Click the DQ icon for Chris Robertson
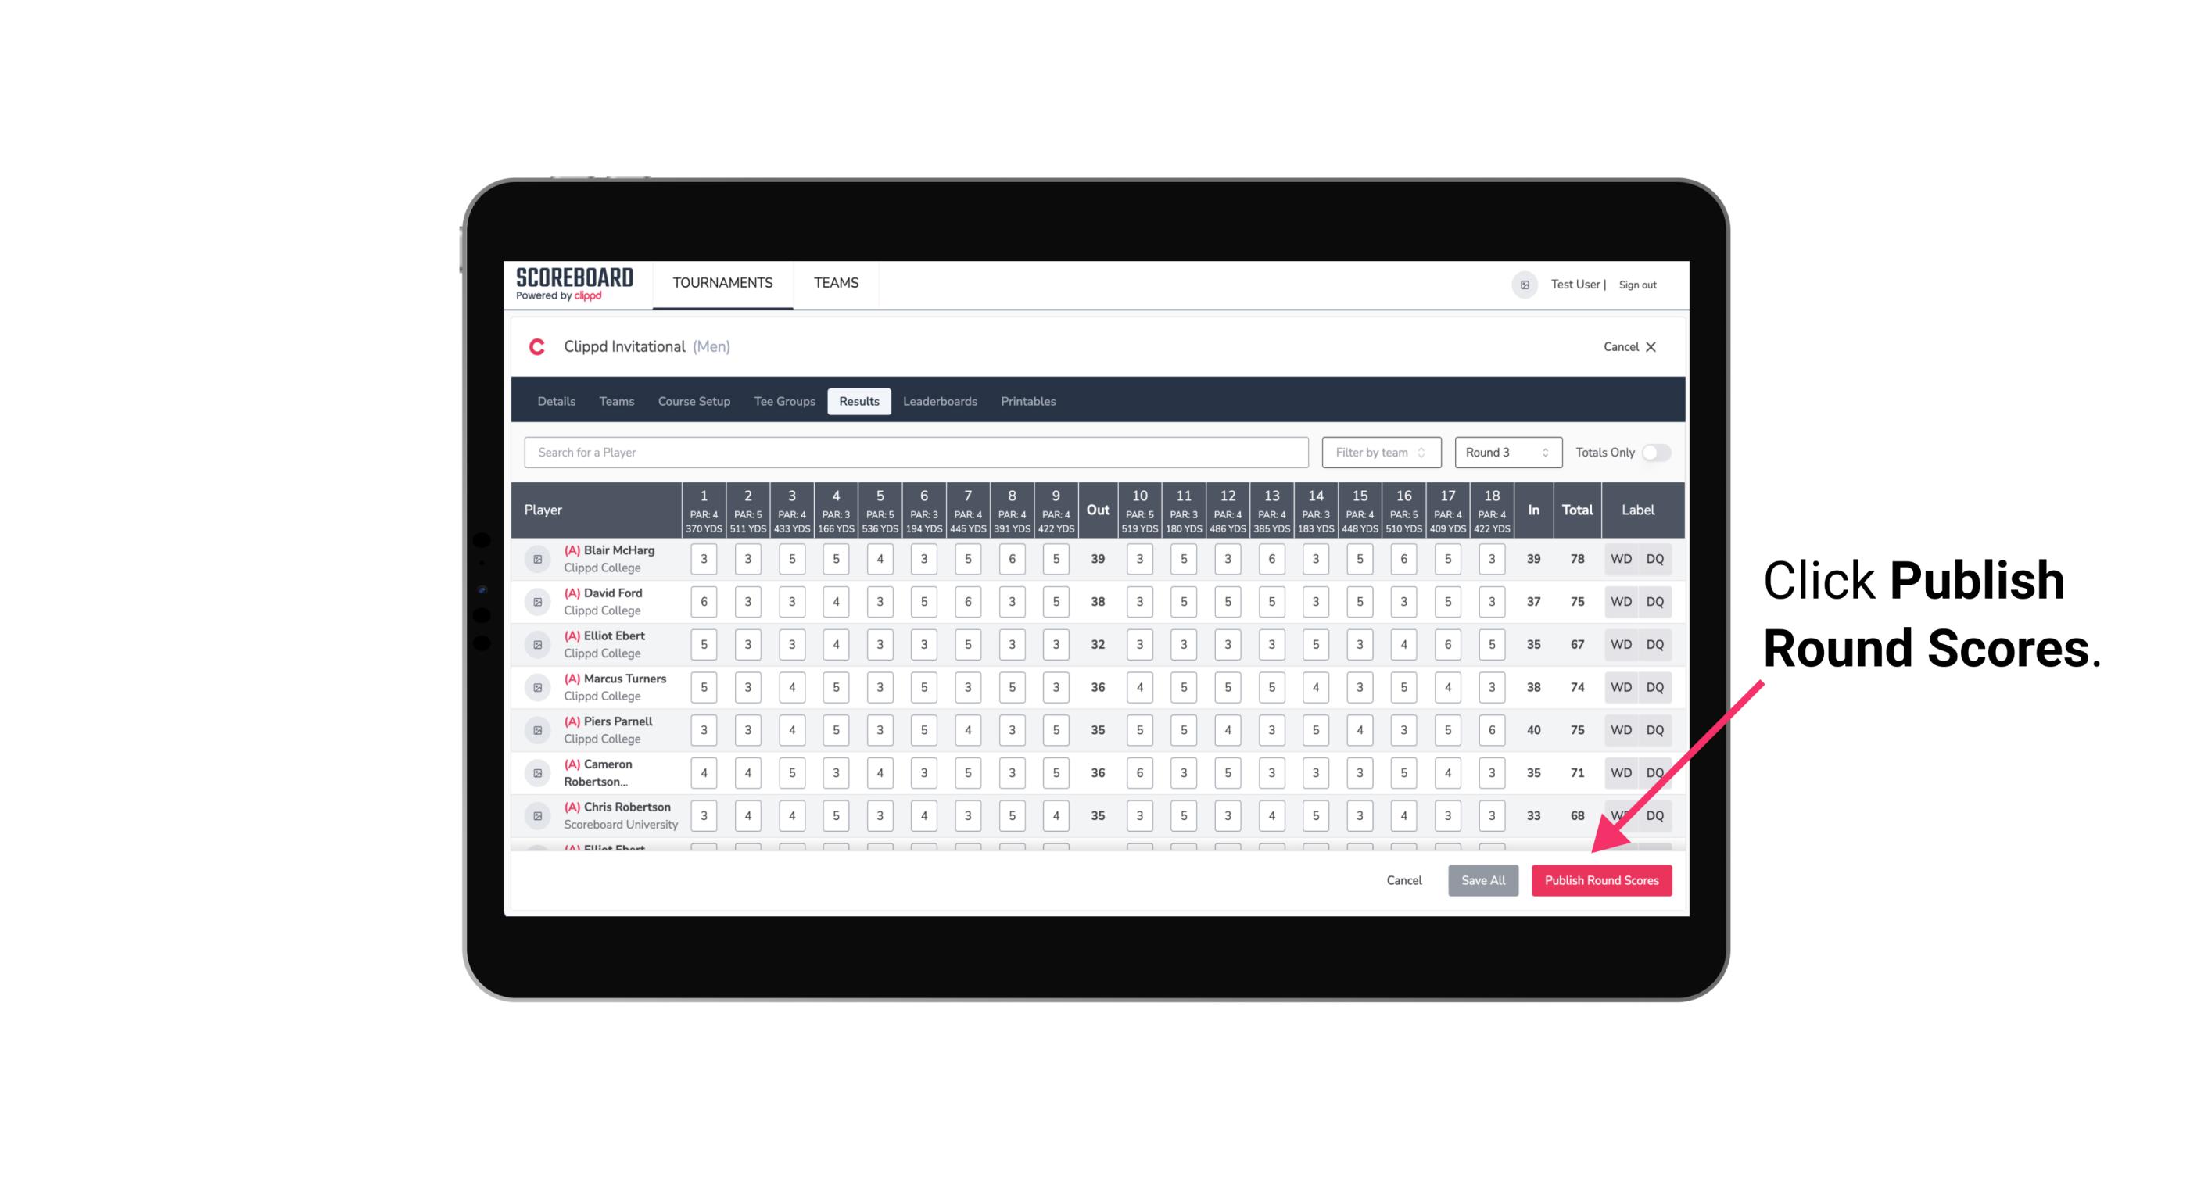This screenshot has width=2190, height=1178. click(1655, 815)
